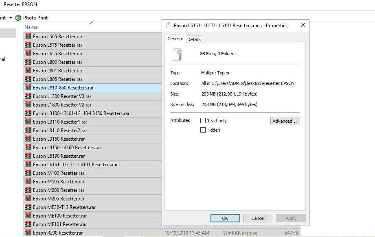Click the WinRAR icon of Epson M105 Resetter.rar

[x=28, y=181]
